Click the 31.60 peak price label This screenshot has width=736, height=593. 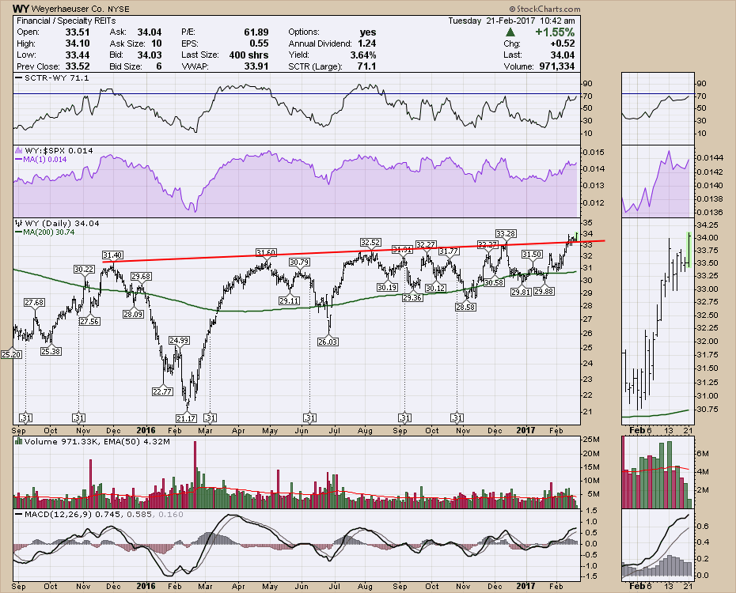pos(266,253)
